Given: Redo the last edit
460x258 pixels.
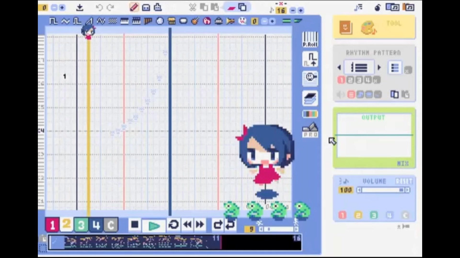Looking at the screenshot, I should click(110, 7).
